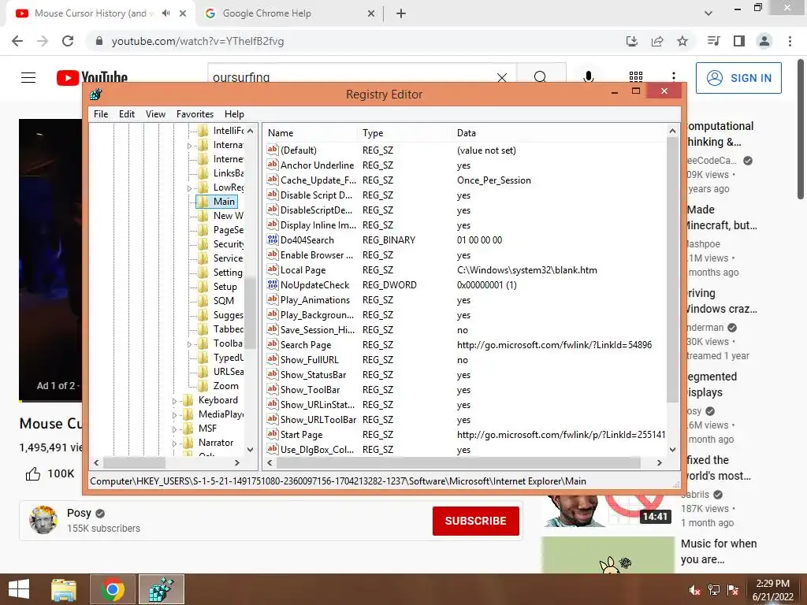Viewport: 807px width, 605px height.
Task: Open the Chrome three-dot menu
Action: (790, 41)
